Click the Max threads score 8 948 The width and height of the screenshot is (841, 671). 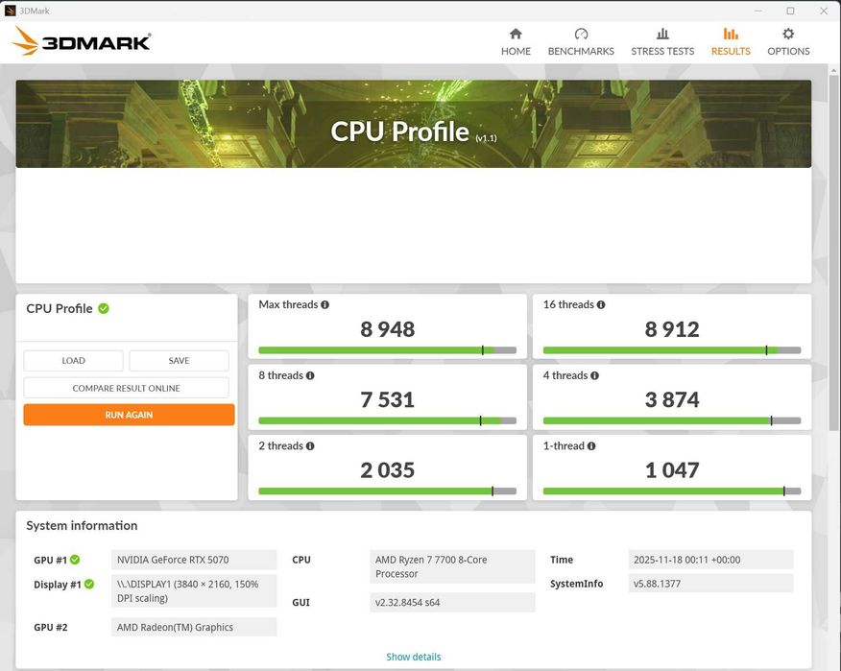point(387,329)
